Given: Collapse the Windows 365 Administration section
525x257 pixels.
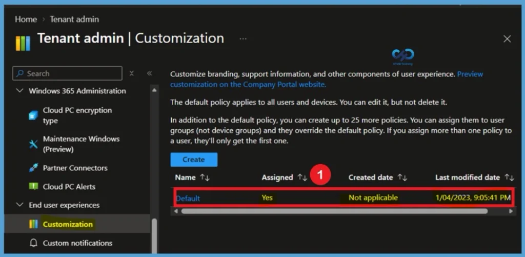Looking at the screenshot, I should point(20,91).
